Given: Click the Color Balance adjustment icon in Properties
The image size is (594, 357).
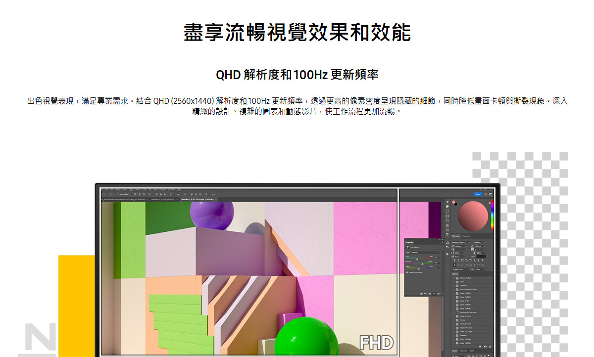Looking at the screenshot, I should pos(407,247).
